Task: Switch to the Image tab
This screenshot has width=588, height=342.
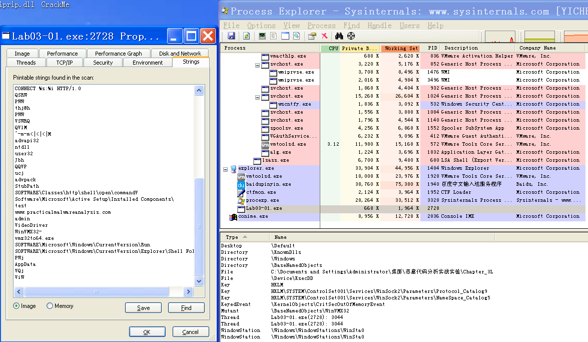Action: point(22,54)
